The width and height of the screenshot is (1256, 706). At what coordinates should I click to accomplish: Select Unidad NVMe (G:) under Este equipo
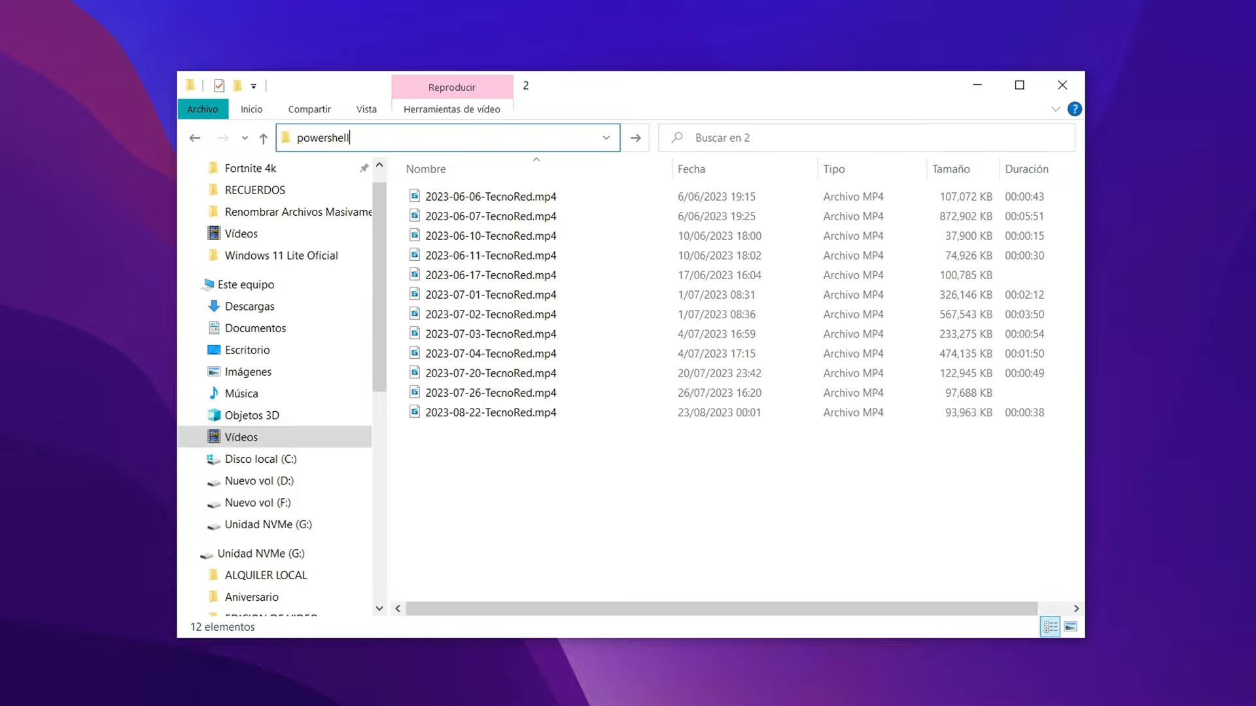pyautogui.click(x=268, y=524)
